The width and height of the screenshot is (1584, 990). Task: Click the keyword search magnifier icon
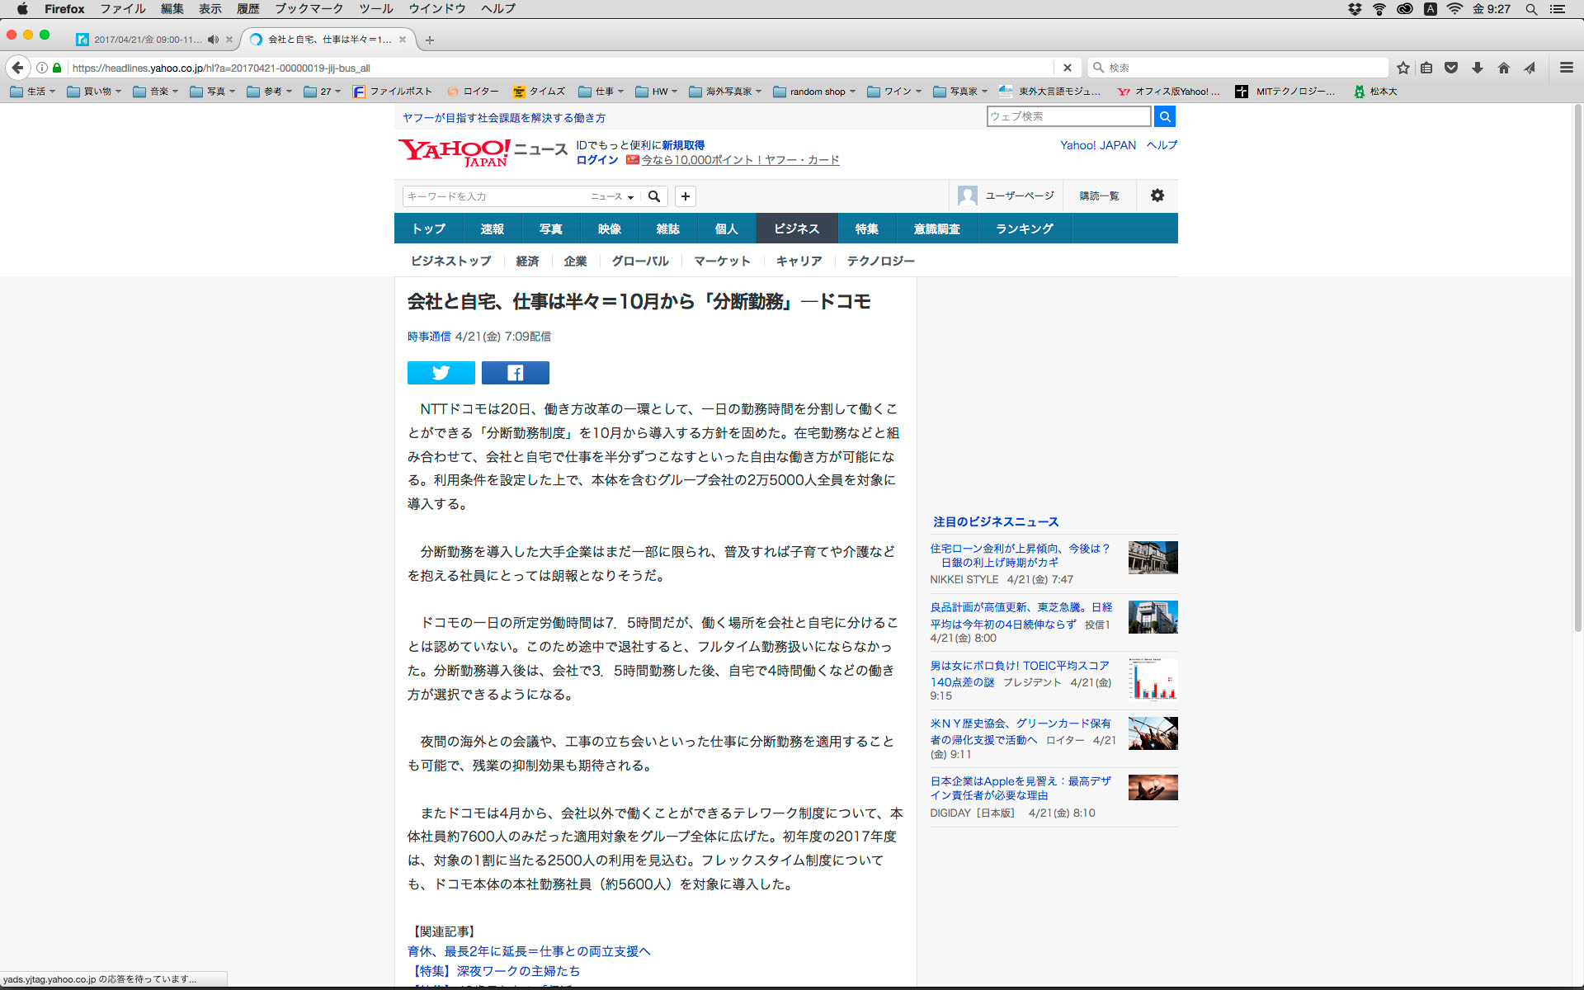[x=654, y=196]
